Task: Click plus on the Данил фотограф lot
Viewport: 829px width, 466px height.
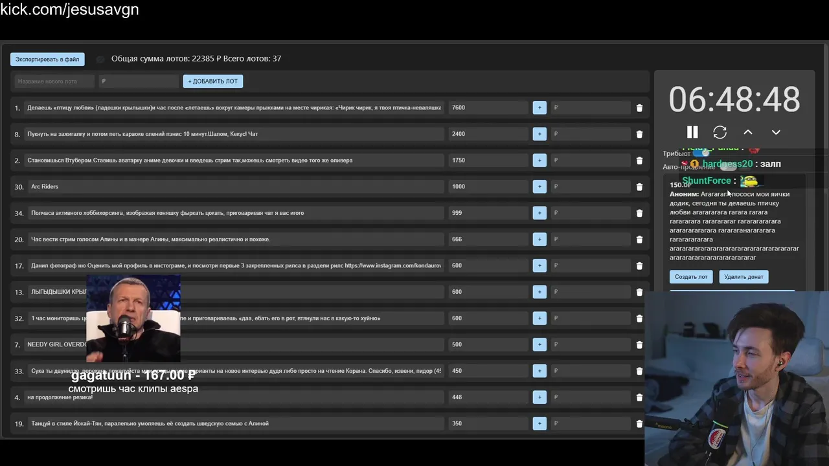Action: [539, 265]
